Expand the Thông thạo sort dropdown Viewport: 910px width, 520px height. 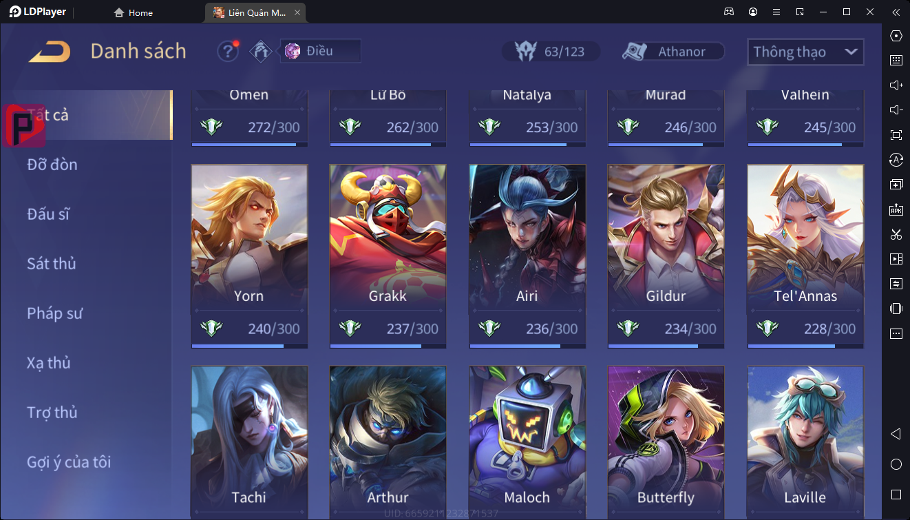(x=805, y=52)
